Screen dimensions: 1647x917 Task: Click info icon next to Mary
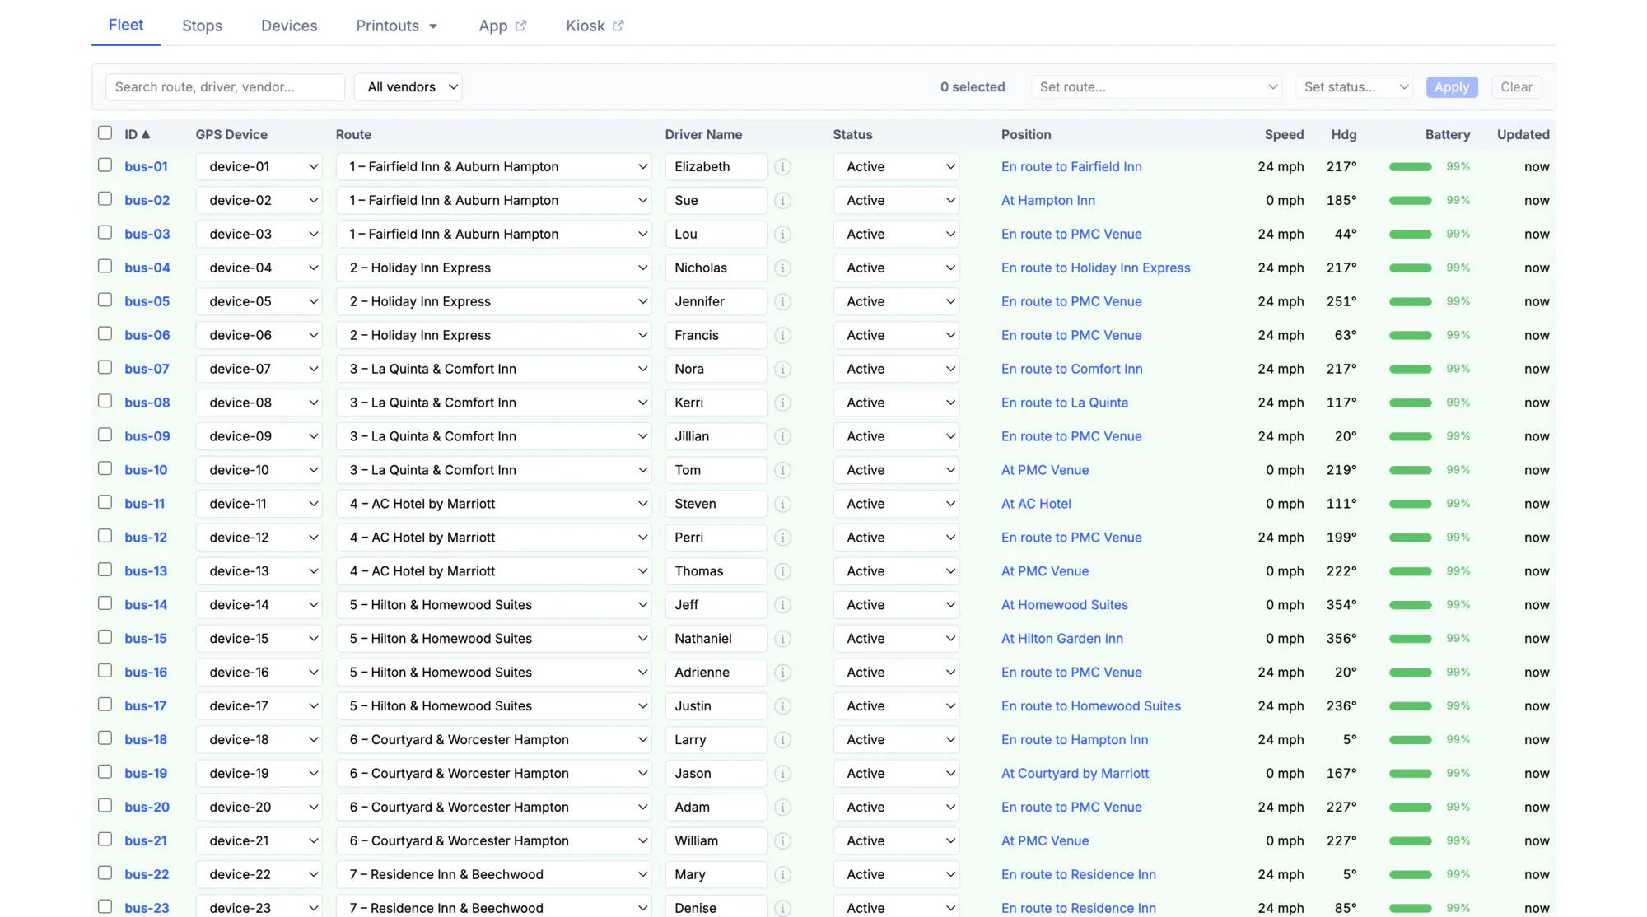782,875
